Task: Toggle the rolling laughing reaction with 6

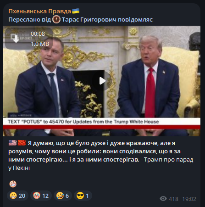Action: click(x=62, y=196)
